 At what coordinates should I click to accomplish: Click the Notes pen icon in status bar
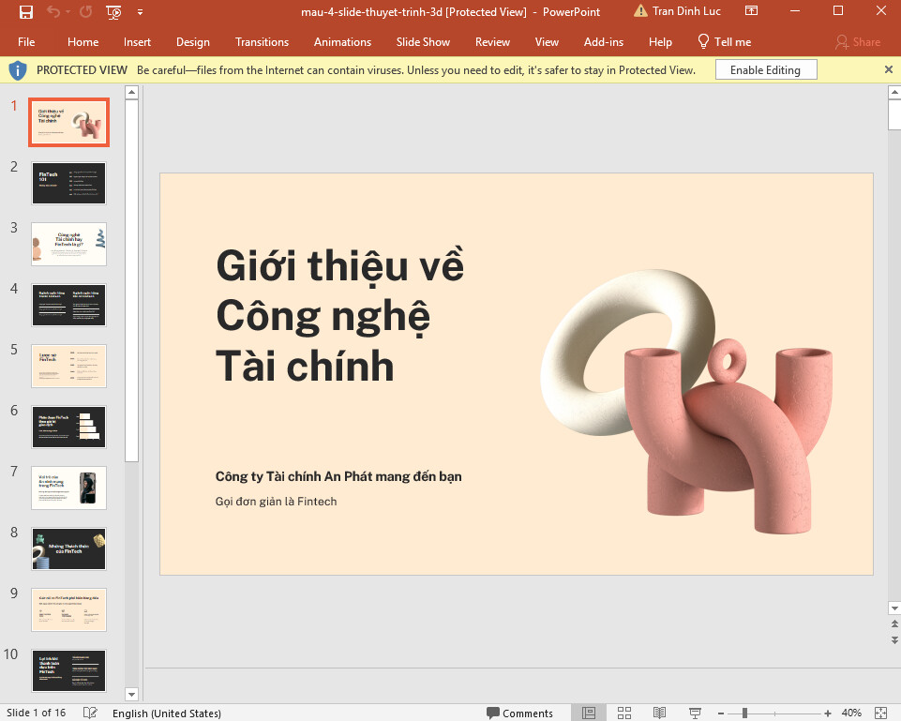90,713
